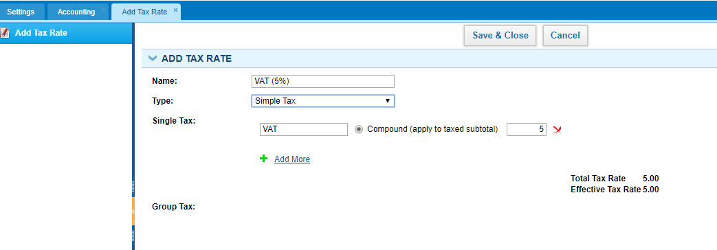This screenshot has width=717, height=250.
Task: Click the green plus Add More icon
Action: pyautogui.click(x=263, y=159)
